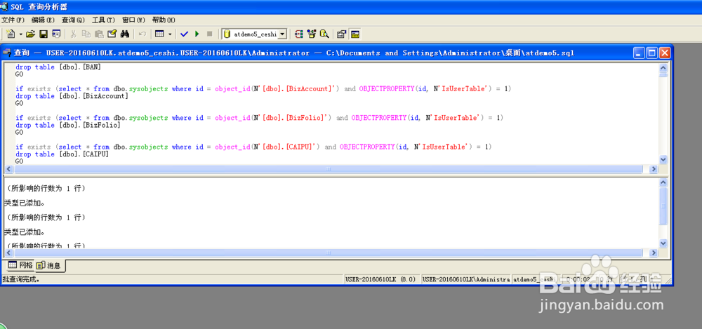Click the Undo arrow icon

point(143,34)
